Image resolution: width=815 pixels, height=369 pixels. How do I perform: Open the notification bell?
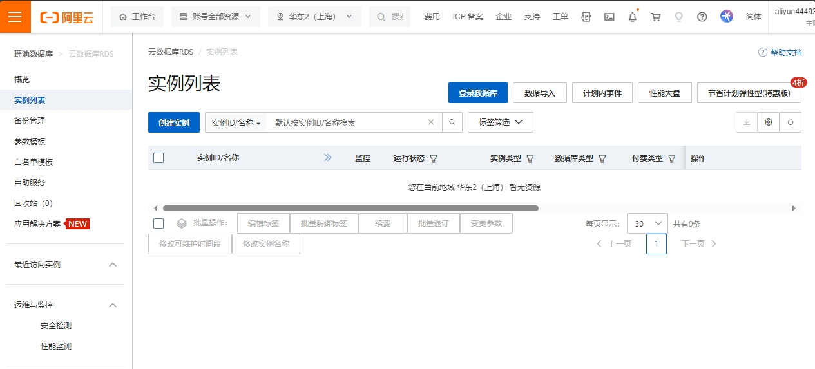[x=632, y=17]
